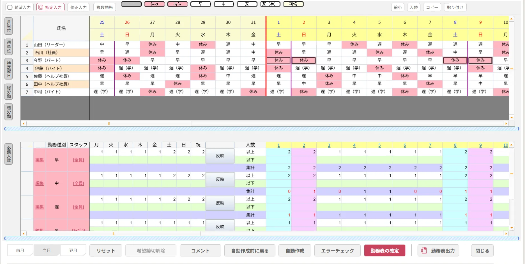The height and width of the screenshot is (264, 525).
Task: Open the 特定曜日 side tab
Action: click(9, 69)
